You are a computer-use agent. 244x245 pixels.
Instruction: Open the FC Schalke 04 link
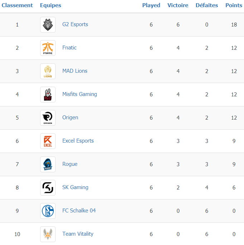pyautogui.click(x=79, y=211)
